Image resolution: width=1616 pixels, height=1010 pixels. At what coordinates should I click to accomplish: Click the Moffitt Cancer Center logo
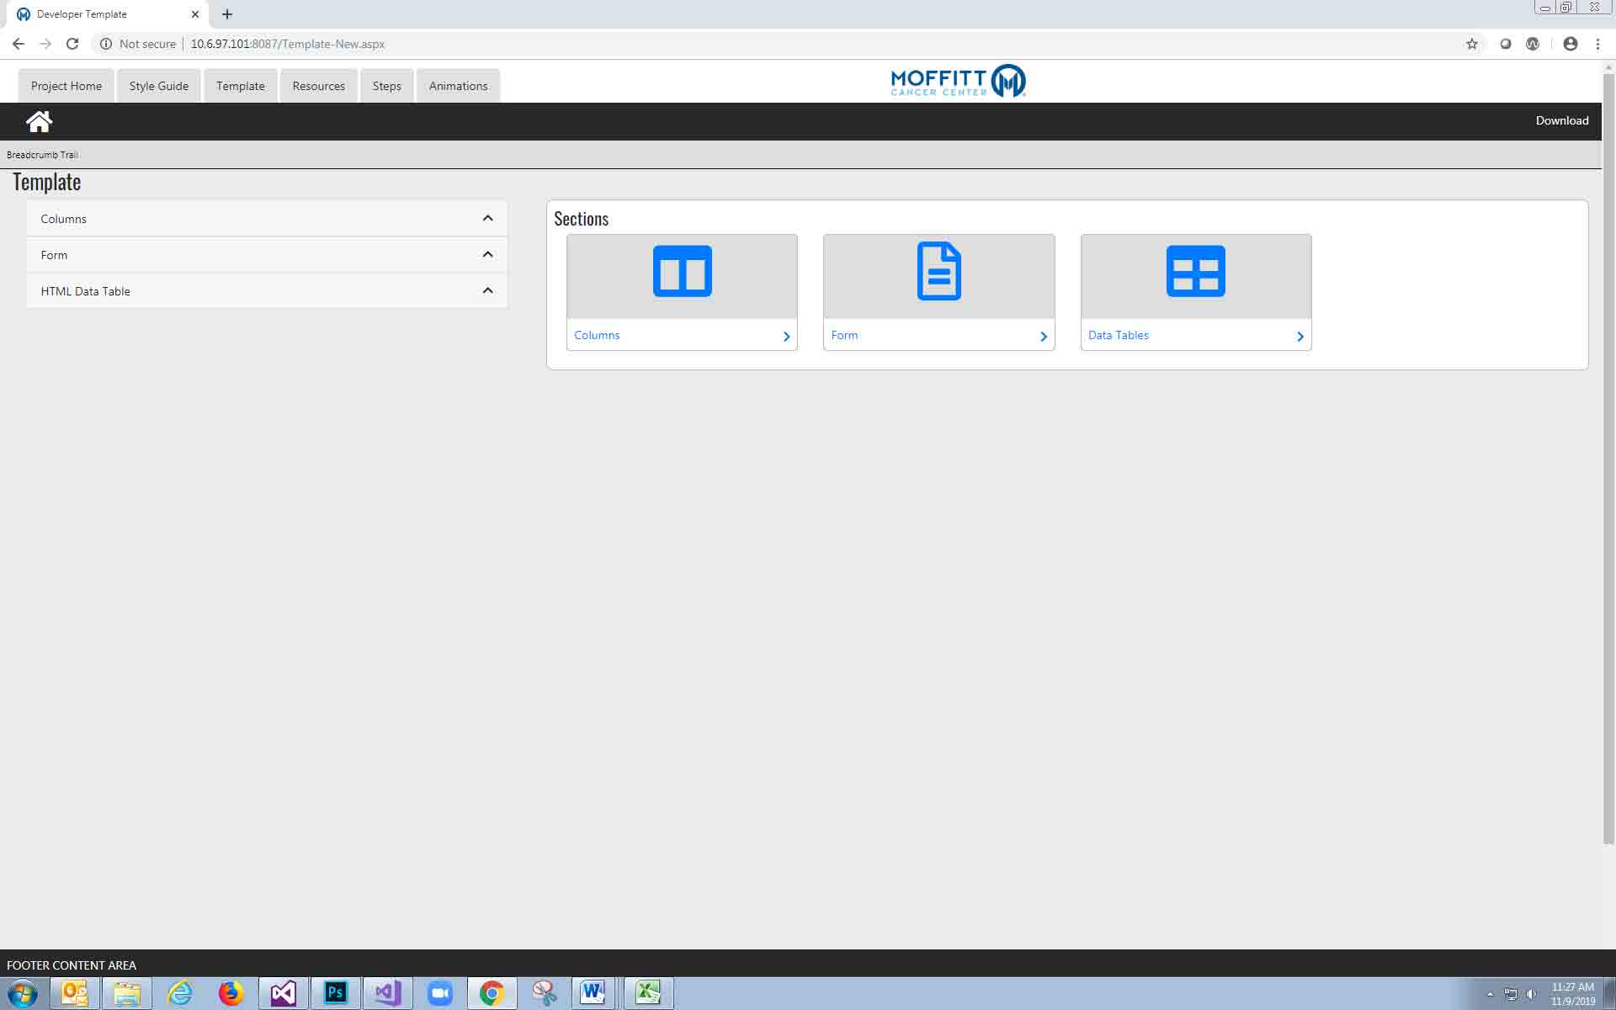[958, 82]
